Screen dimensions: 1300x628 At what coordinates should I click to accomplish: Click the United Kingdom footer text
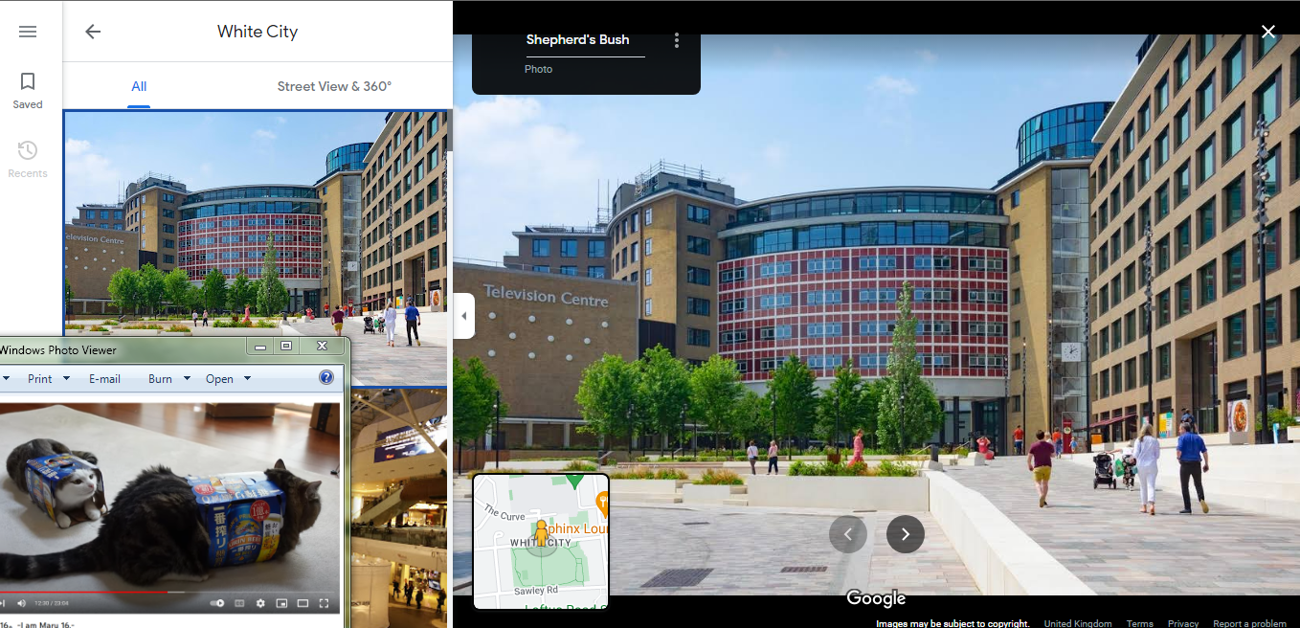coord(1078,623)
